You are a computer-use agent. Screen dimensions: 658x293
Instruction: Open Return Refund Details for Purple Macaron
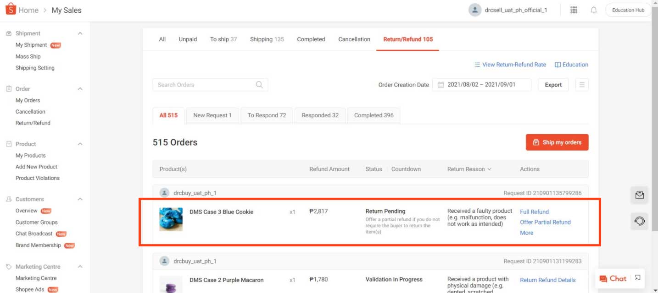click(x=548, y=280)
